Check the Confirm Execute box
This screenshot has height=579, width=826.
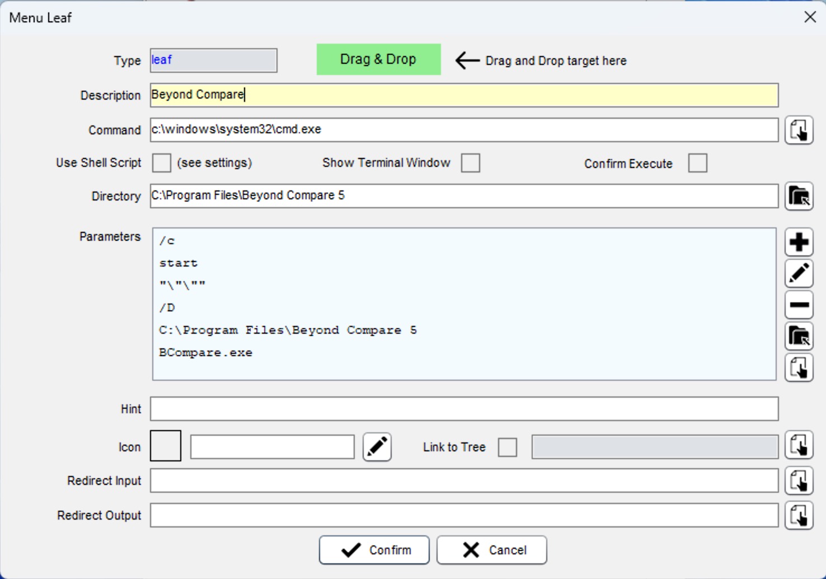(x=697, y=164)
